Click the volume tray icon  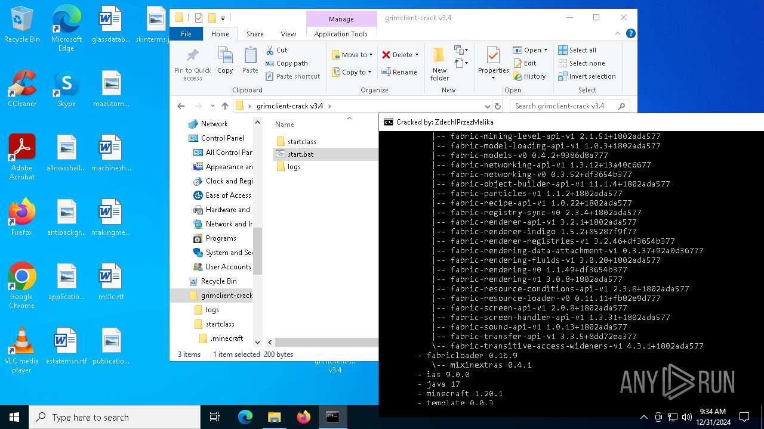[687, 417]
